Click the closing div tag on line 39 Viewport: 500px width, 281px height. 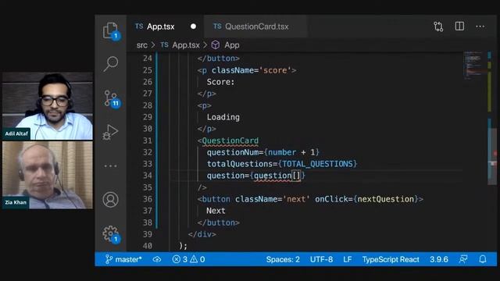pyautogui.click(x=202, y=234)
